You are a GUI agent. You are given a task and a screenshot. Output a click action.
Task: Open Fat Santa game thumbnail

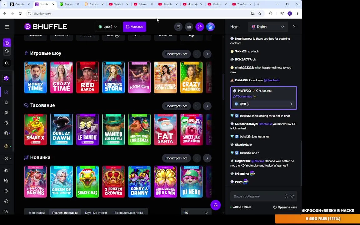point(165,129)
